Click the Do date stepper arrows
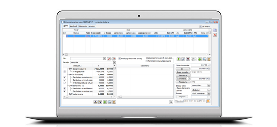The image size is (277, 127). coord(209,69)
